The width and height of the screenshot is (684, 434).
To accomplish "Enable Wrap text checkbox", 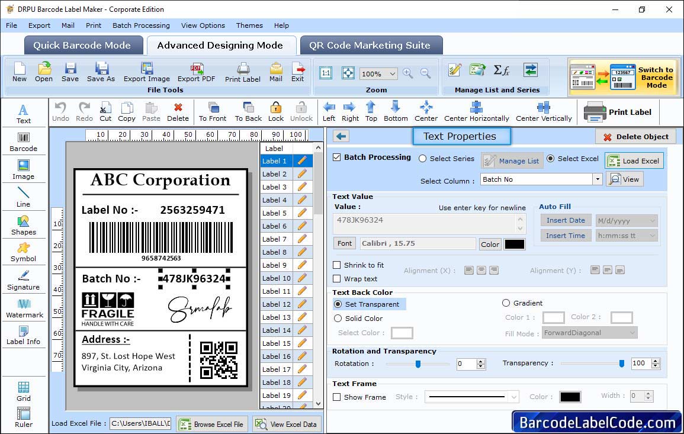I will click(337, 279).
